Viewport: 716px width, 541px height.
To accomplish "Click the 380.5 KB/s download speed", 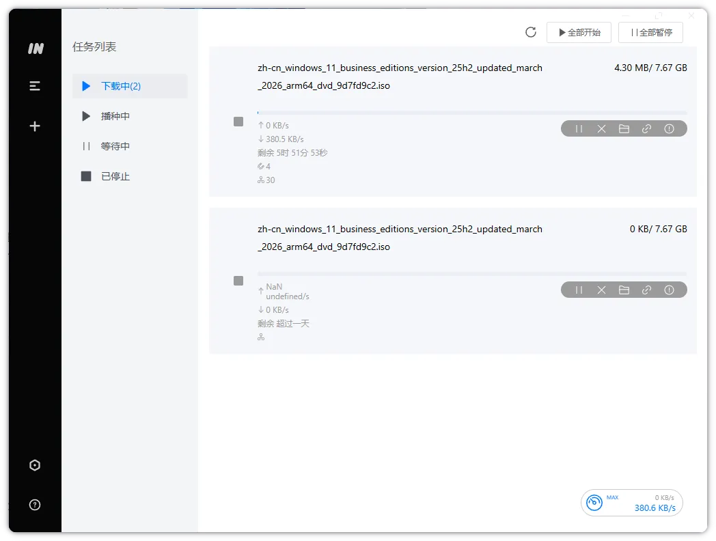I will point(281,139).
